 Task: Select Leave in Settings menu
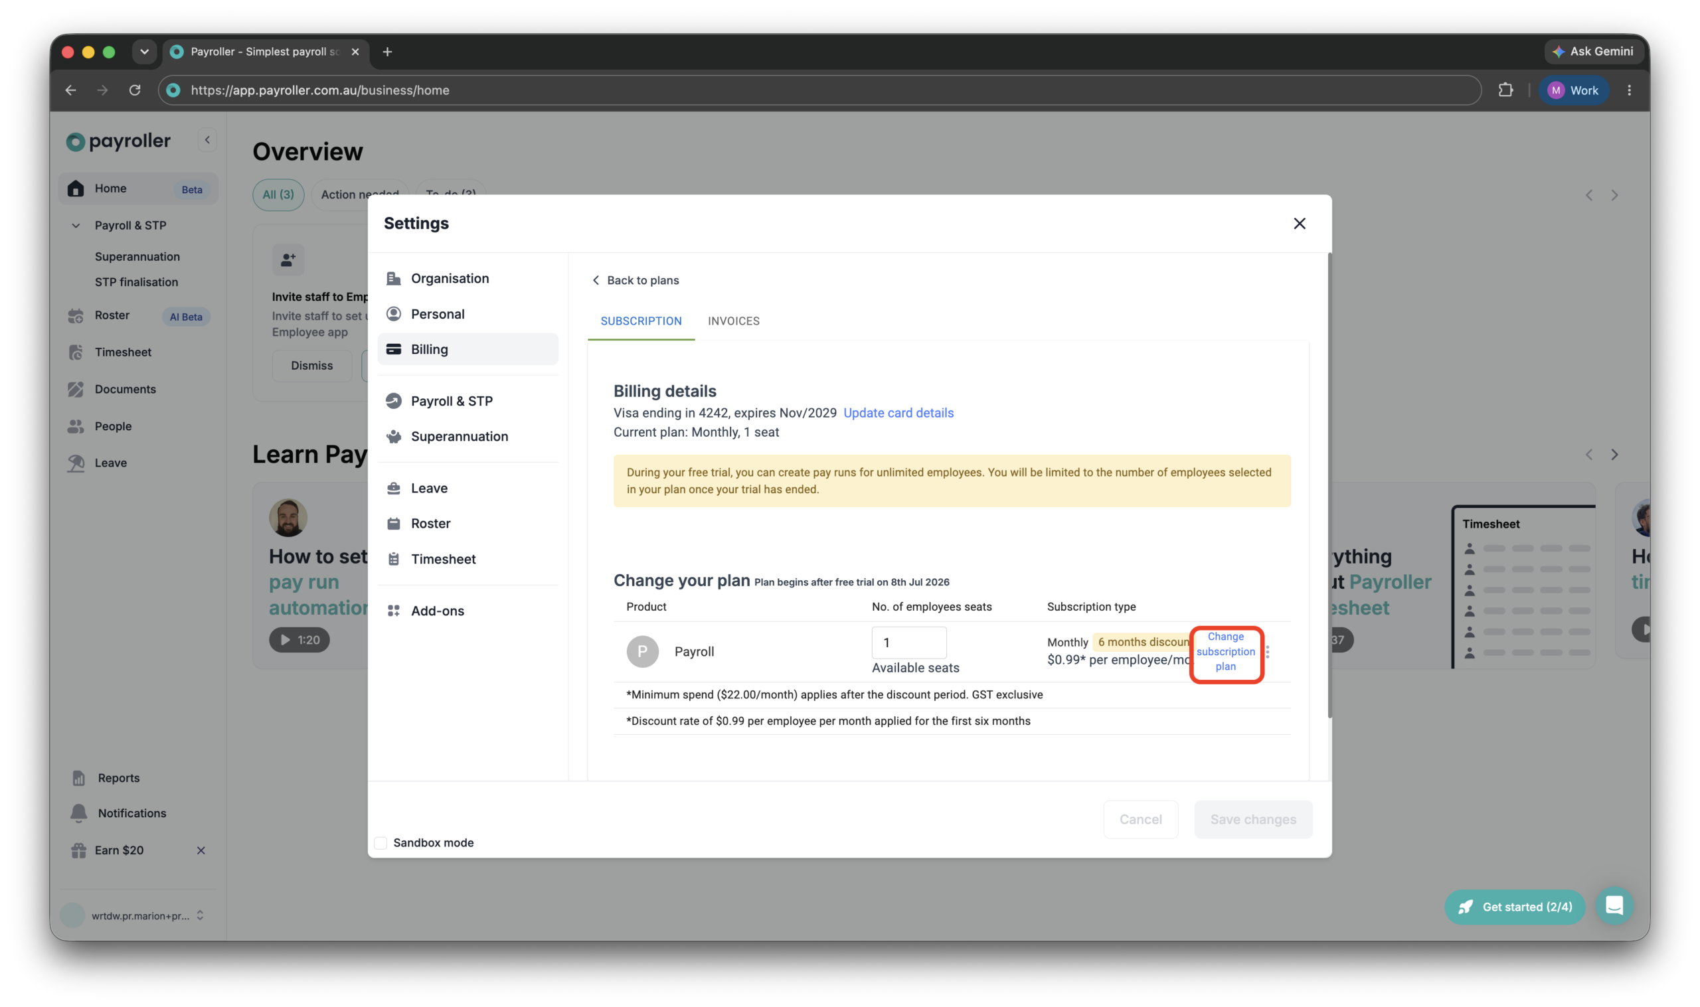(467, 488)
